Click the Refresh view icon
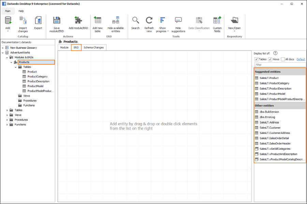Screen dimensions: 307x204 pos(149,20)
